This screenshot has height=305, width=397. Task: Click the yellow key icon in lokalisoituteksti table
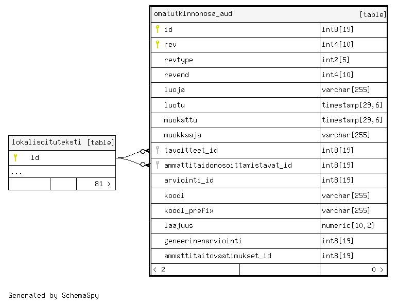[x=15, y=157]
